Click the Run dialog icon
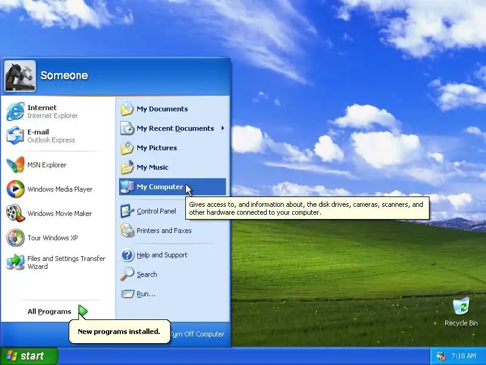This screenshot has width=486, height=365. [x=127, y=294]
